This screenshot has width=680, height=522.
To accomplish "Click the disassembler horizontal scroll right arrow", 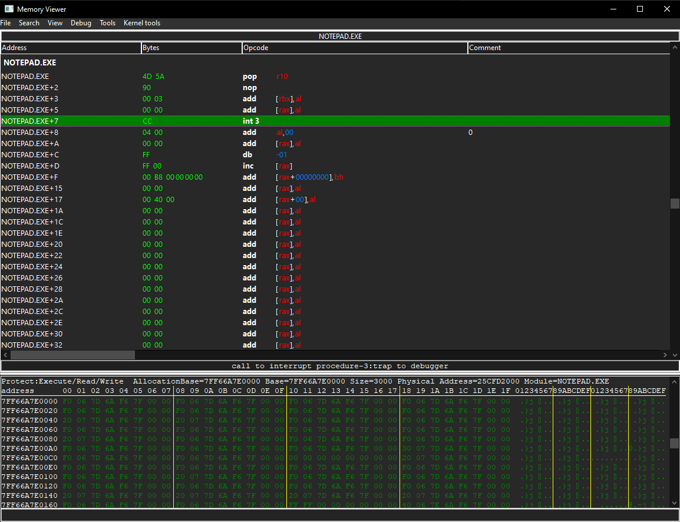I will pos(665,355).
